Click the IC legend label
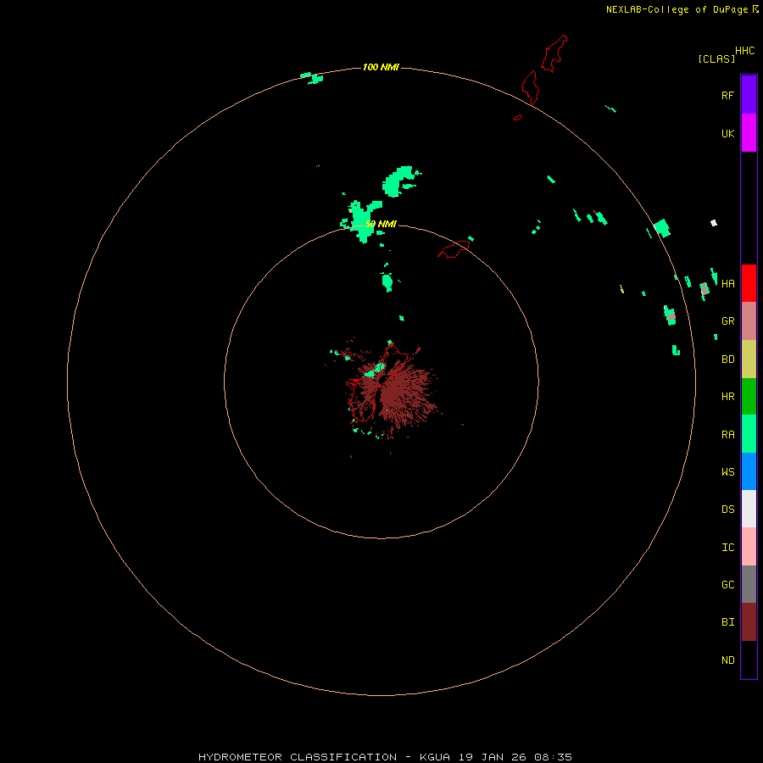 [x=728, y=547]
